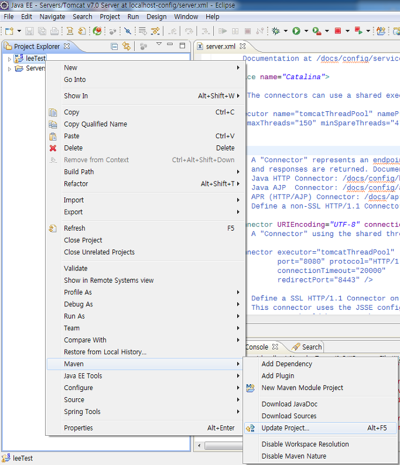
Task: Choose Copy Qualified Name menu entry
Action: click(x=145, y=124)
